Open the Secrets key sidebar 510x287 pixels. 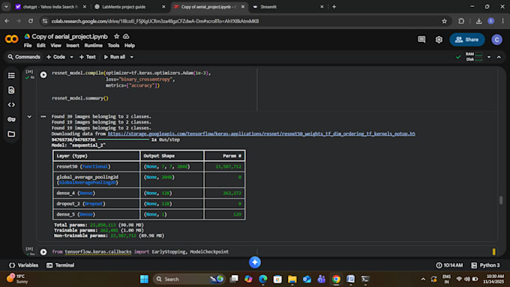point(11,119)
